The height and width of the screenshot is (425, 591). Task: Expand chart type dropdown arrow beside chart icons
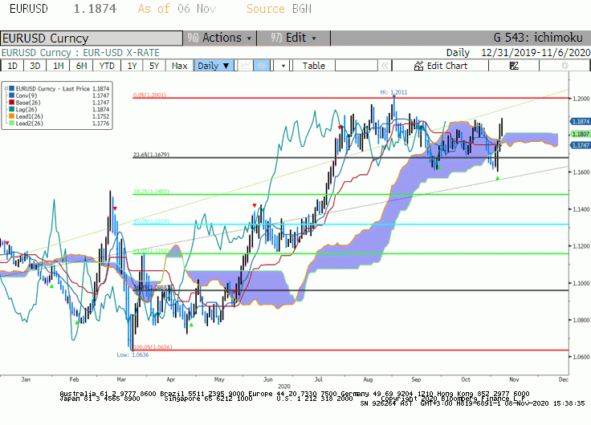pos(283,66)
